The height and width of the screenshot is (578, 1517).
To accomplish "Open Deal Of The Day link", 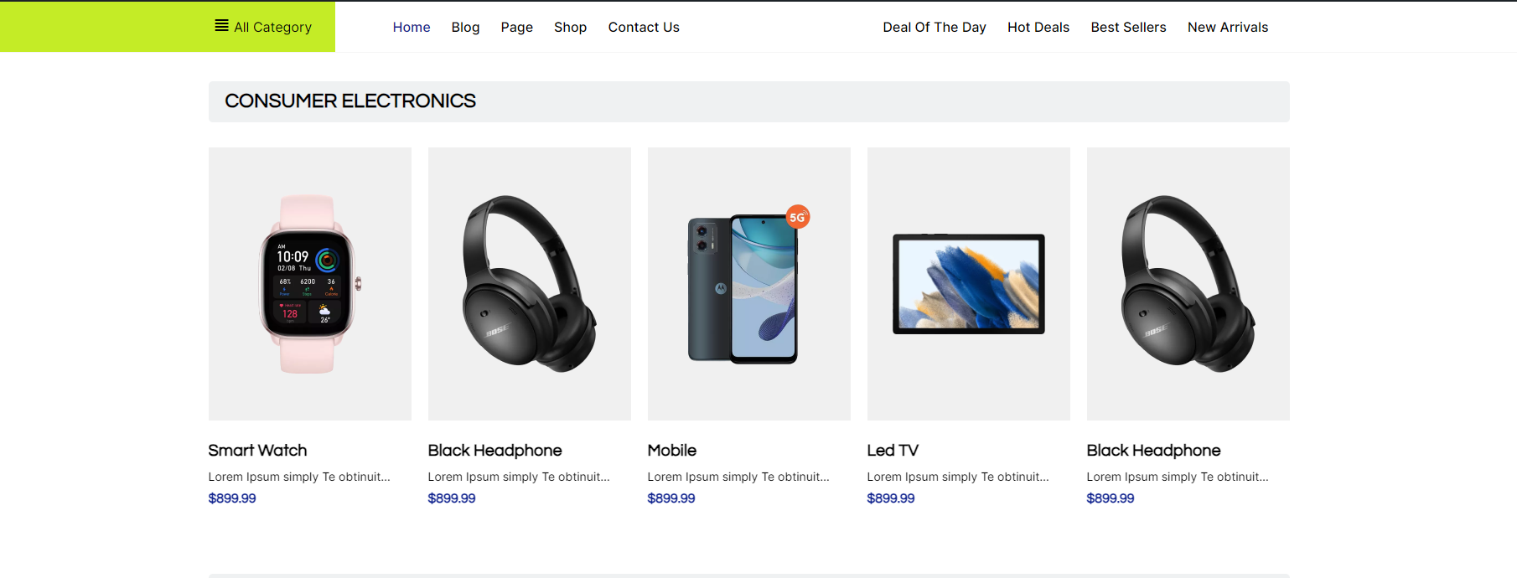I will click(934, 28).
